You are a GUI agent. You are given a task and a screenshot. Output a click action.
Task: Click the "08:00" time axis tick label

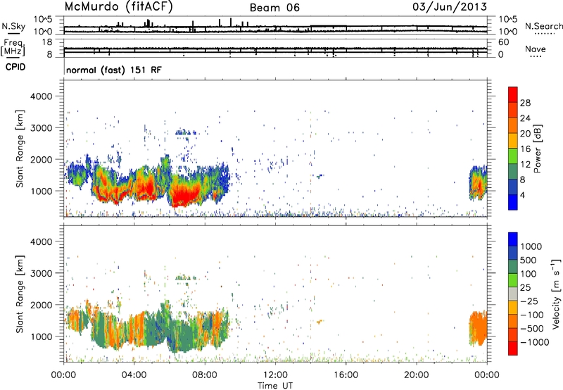205,375
